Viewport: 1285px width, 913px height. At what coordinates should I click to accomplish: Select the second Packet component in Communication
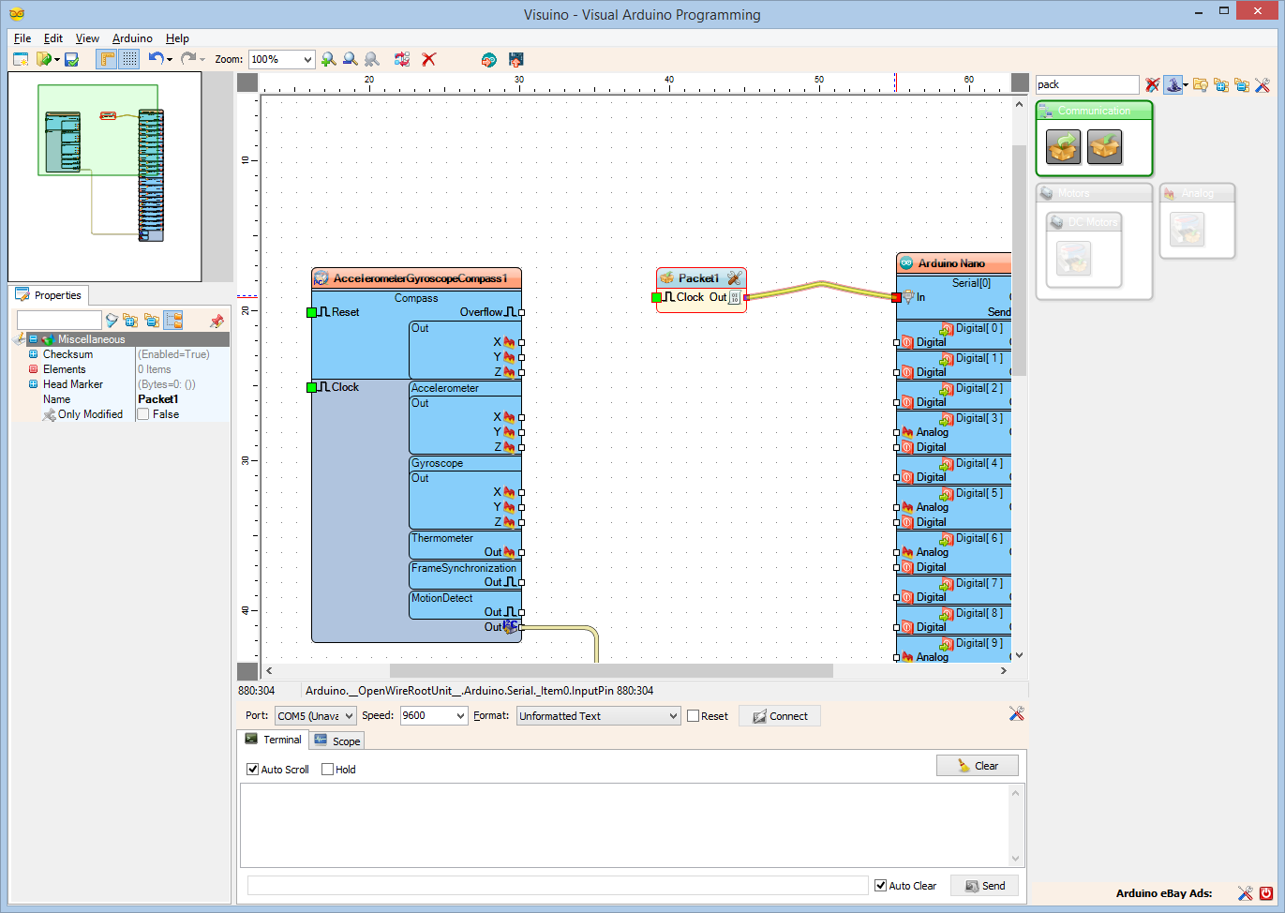[x=1104, y=147]
